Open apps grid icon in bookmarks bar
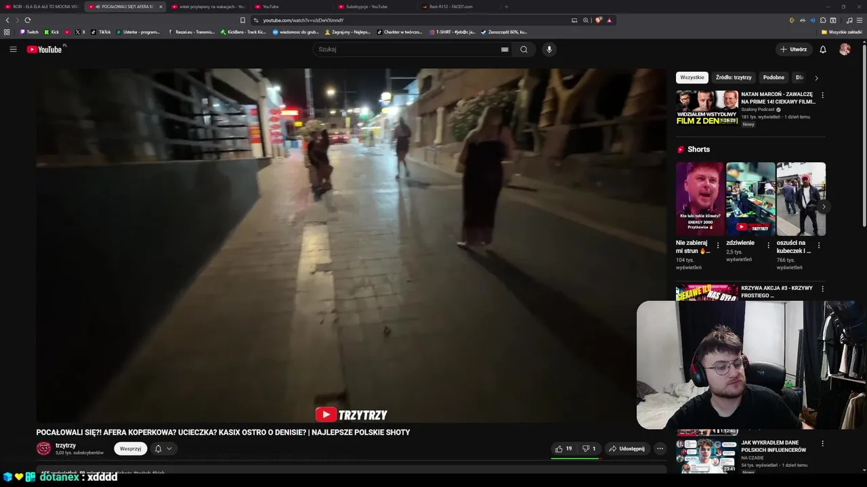The image size is (867, 487). (x=7, y=32)
